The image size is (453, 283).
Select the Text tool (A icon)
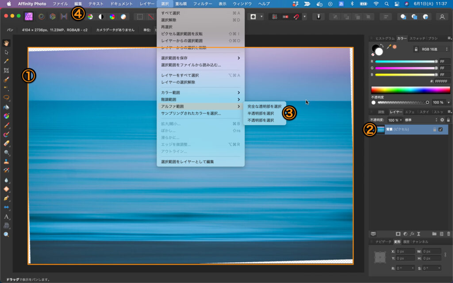[x=7, y=217]
